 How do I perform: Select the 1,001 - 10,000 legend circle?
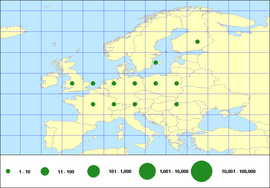(x=148, y=171)
